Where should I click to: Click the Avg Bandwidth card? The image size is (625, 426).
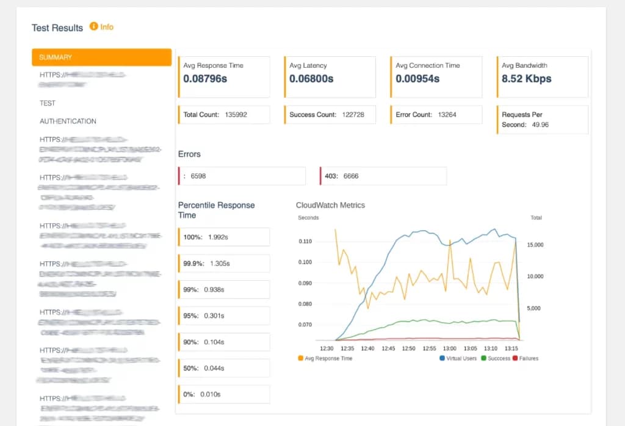(x=542, y=77)
